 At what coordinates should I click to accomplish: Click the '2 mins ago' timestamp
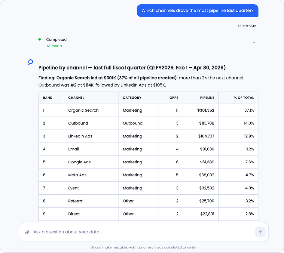[x=247, y=25]
